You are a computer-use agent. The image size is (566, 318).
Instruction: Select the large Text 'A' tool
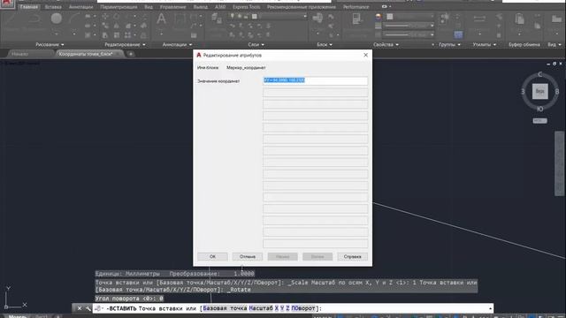pyautogui.click(x=161, y=19)
